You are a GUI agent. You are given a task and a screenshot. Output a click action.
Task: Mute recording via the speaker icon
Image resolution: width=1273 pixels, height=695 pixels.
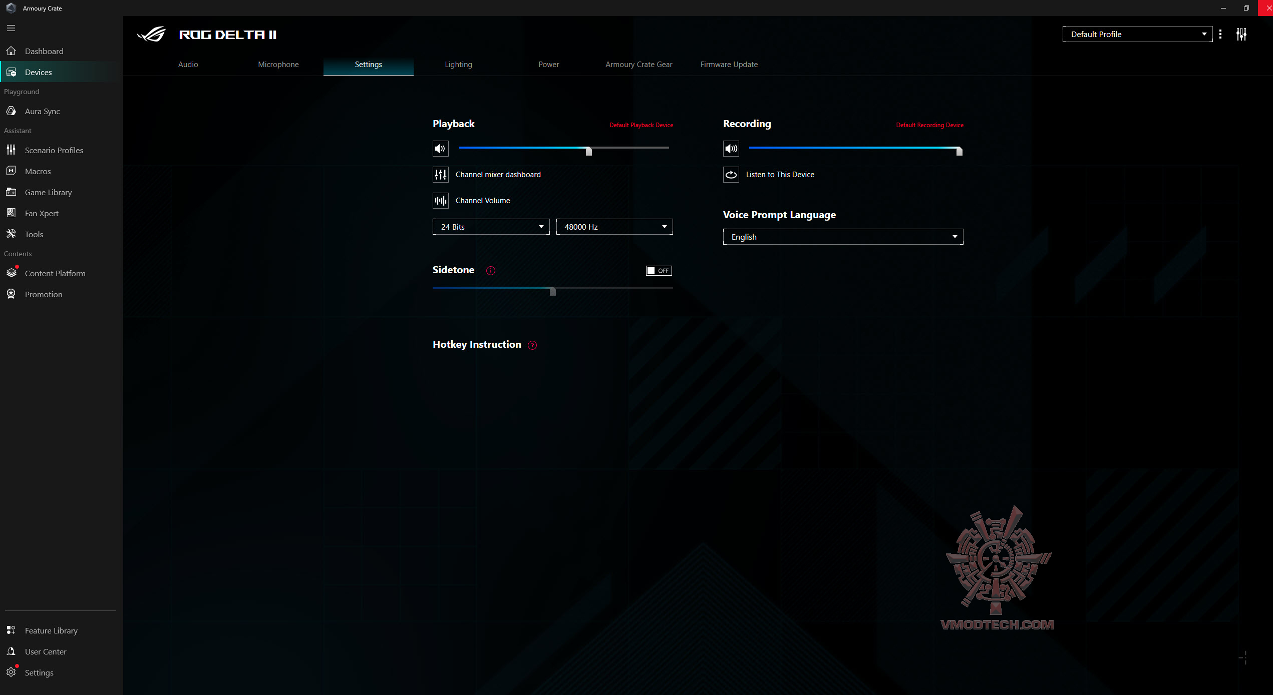point(731,149)
